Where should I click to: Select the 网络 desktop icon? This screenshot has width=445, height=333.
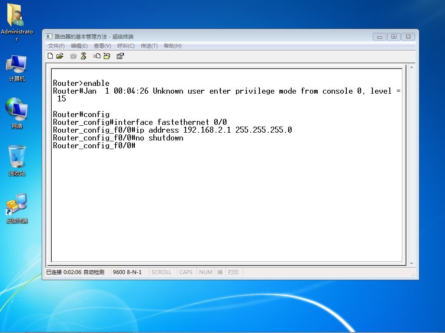(17, 113)
